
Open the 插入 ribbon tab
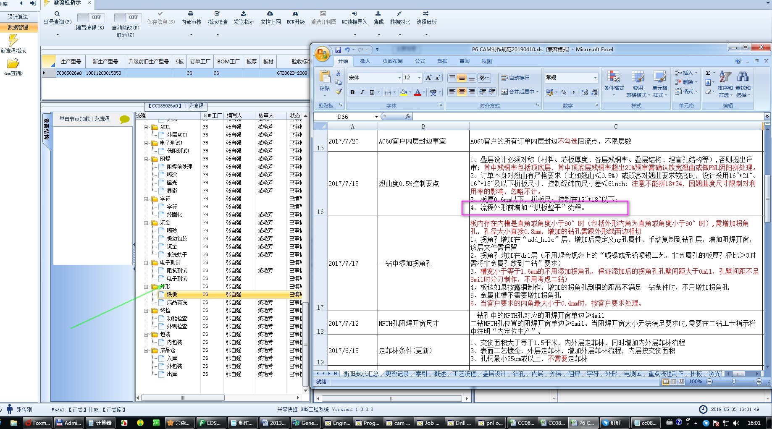365,61
